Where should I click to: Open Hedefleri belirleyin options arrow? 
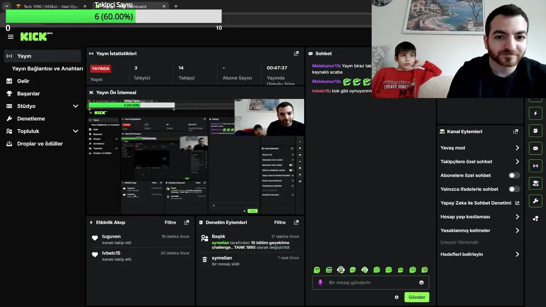click(517, 254)
